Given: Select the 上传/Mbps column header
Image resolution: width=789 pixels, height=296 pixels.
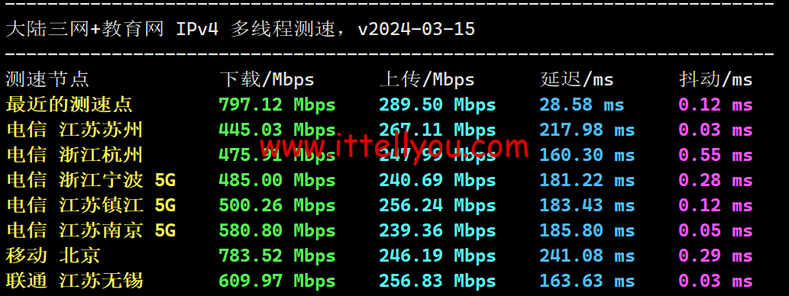Looking at the screenshot, I should [x=427, y=79].
